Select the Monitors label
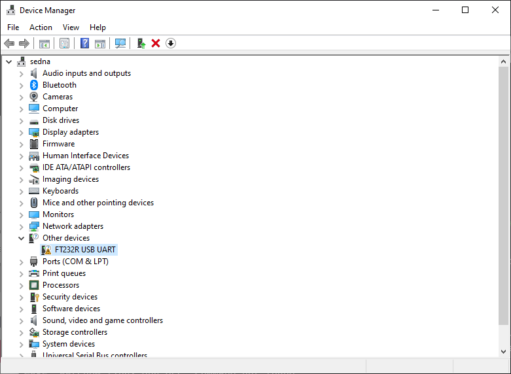The width and height of the screenshot is (511, 374). click(58, 214)
